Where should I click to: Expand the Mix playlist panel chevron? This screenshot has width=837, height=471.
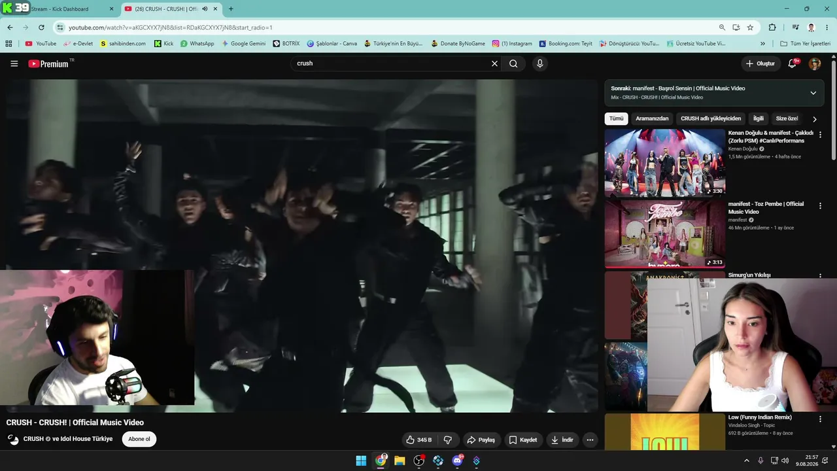click(x=813, y=93)
